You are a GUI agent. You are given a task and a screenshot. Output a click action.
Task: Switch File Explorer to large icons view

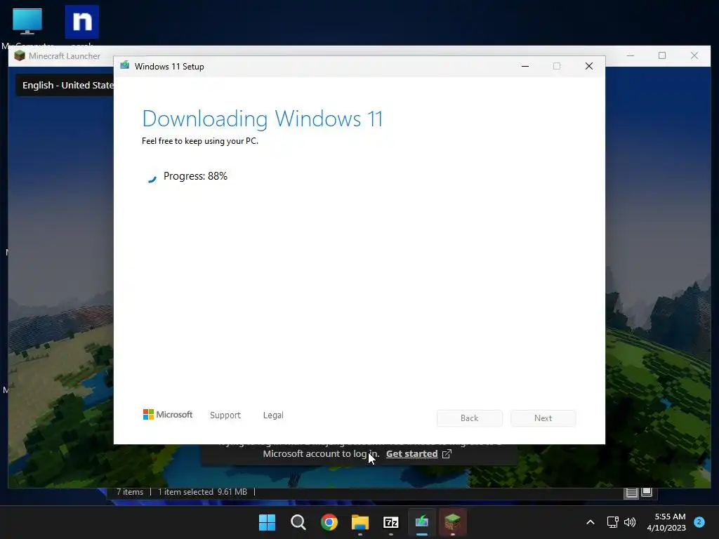click(x=647, y=493)
